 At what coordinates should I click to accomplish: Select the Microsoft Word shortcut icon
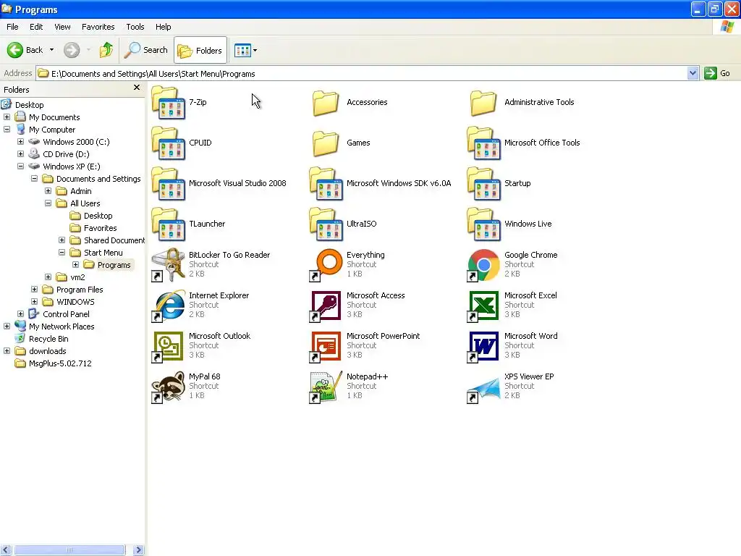click(x=484, y=346)
